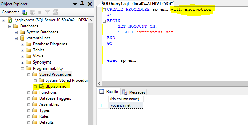Click the sqlexpress server icon
The image size is (248, 125).
pyautogui.click(x=10, y=20)
